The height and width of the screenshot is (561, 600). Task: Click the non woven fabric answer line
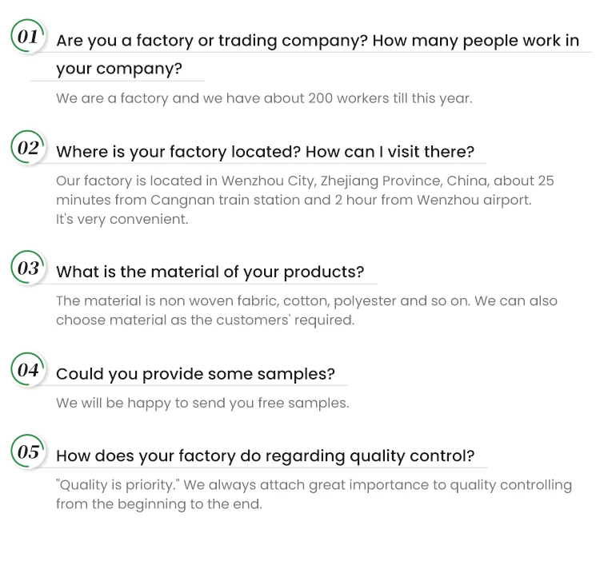click(306, 301)
